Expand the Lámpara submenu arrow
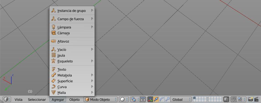This screenshot has width=261, height=103. point(92,27)
